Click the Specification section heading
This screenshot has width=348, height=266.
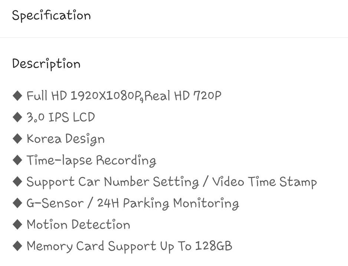51,16
